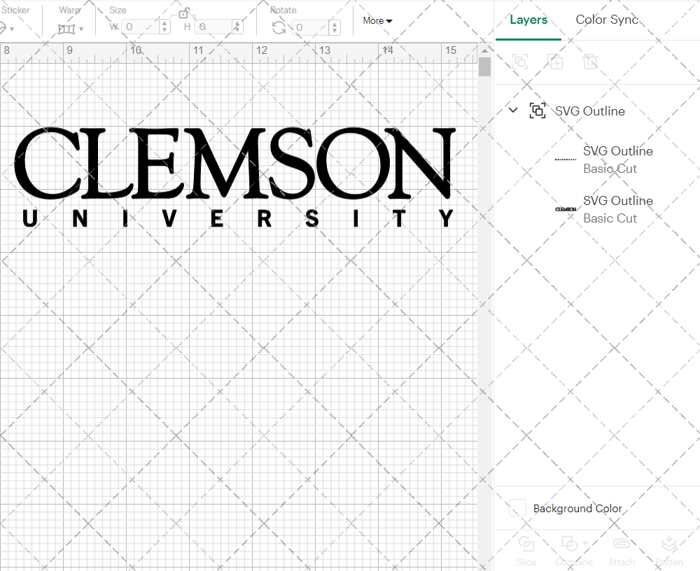Click the delete trash icon in Layers panel

pyautogui.click(x=591, y=62)
